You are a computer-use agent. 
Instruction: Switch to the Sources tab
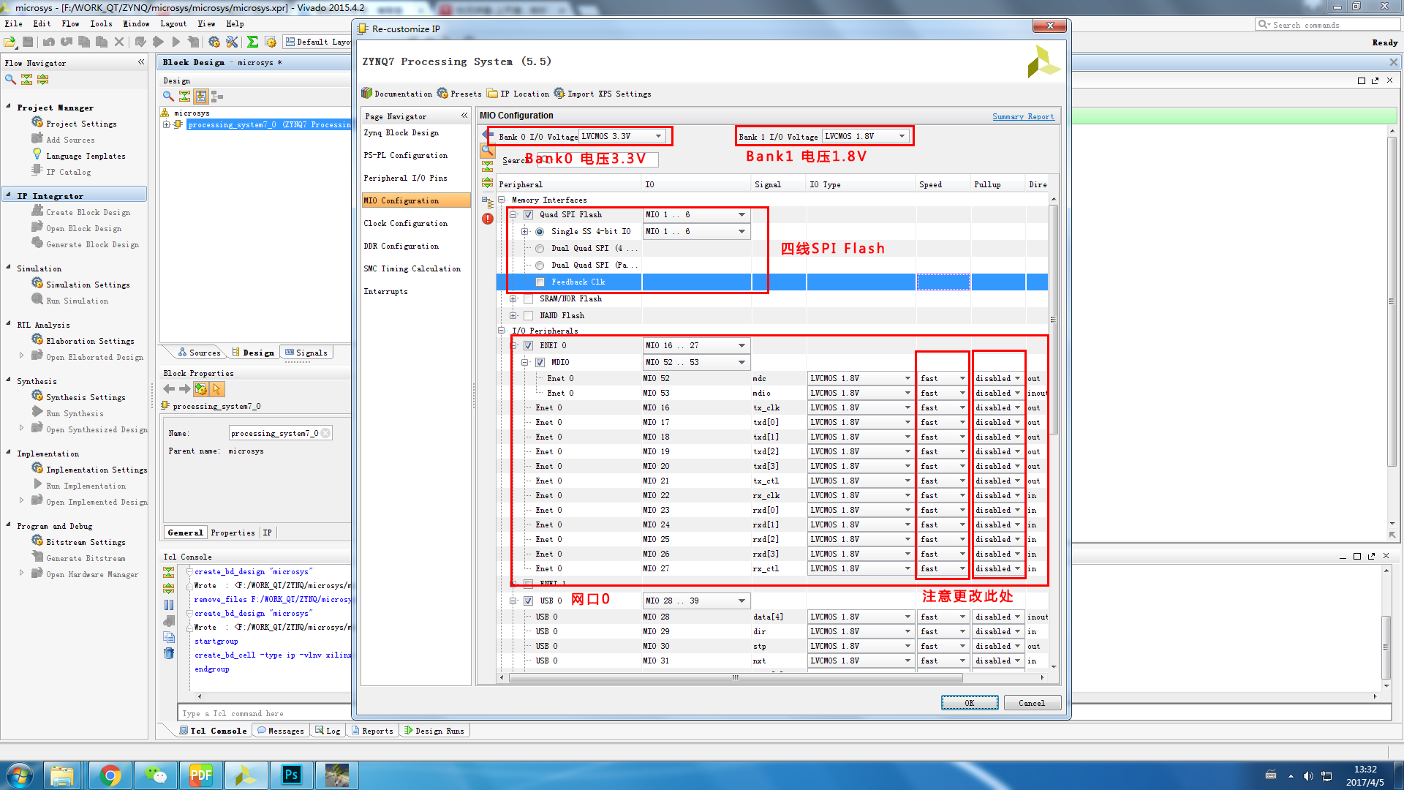click(x=198, y=353)
